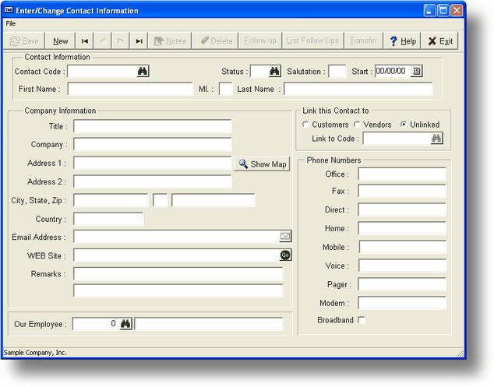Image resolution: width=494 pixels, height=387 pixels.
Task: Click the Country input field
Action: click(108, 219)
